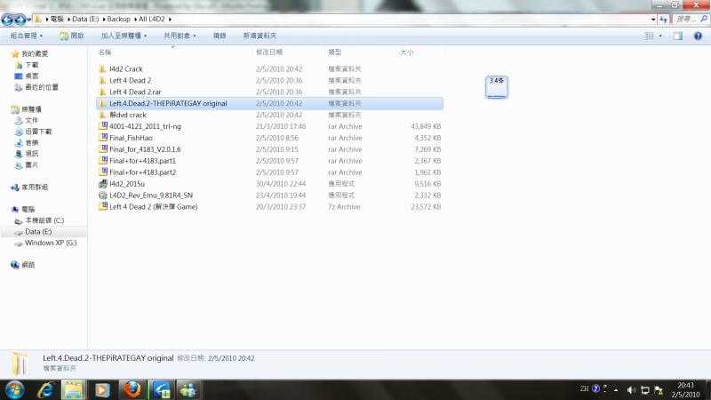
Task: Open the preview pane toggle icon
Action: pos(677,36)
